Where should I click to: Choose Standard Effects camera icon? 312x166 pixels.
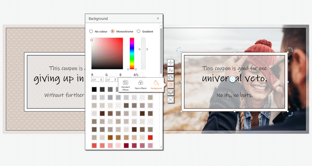[x=125, y=85]
